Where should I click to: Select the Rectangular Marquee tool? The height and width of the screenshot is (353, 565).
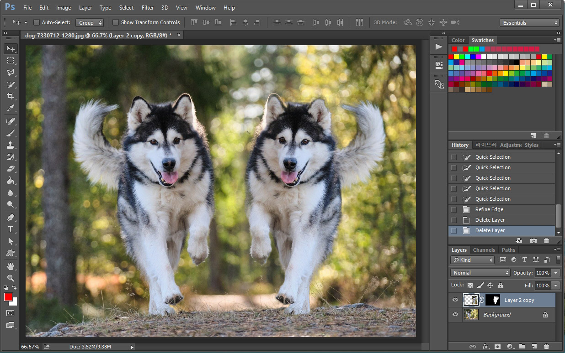click(x=11, y=60)
